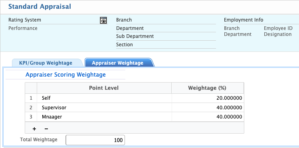The image size is (299, 148).
Task: Click the Total Weightage label
Action: (x=39, y=140)
